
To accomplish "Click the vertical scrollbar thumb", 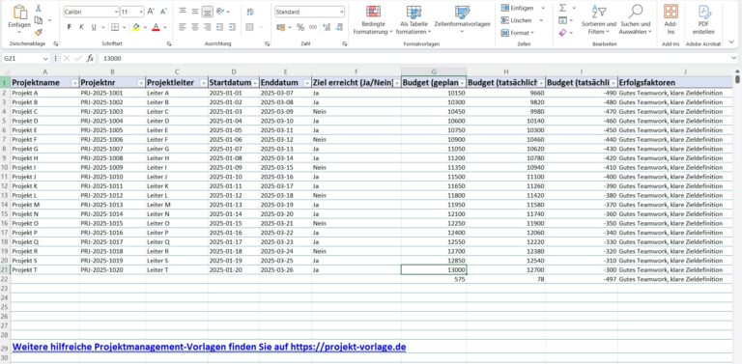I will tap(737, 79).
